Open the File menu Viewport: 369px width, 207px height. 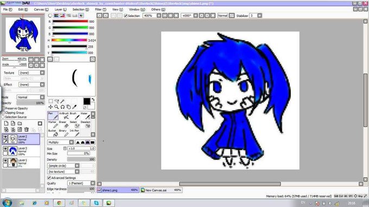click(7, 9)
